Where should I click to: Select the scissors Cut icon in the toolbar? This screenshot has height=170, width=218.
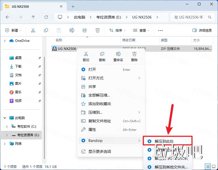point(33,30)
